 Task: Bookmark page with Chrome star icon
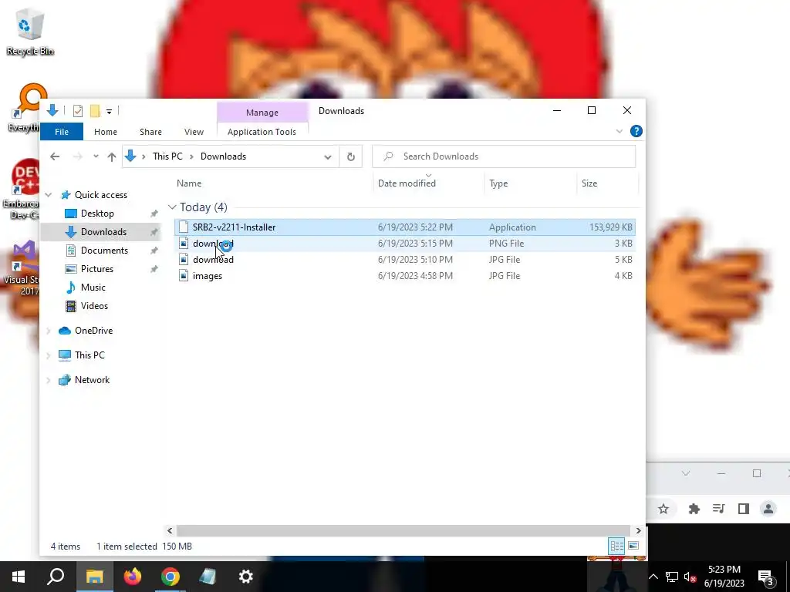point(663,509)
